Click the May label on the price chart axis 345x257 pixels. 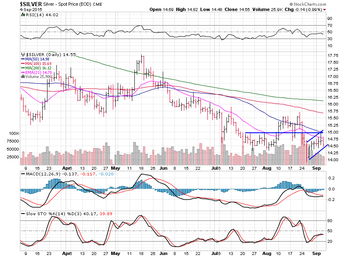point(116,168)
